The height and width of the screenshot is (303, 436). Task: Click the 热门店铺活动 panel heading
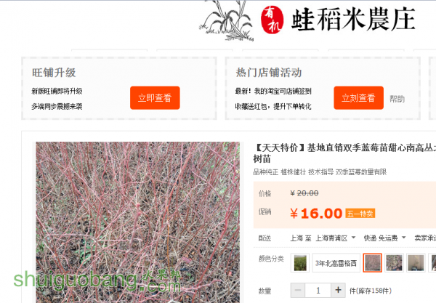(269, 73)
